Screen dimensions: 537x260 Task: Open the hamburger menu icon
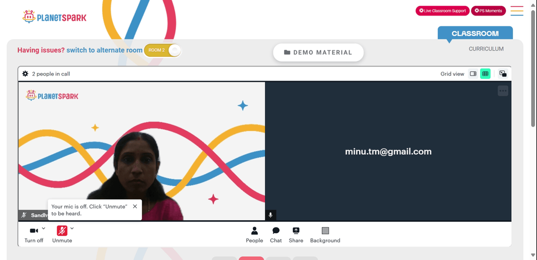[x=517, y=11]
